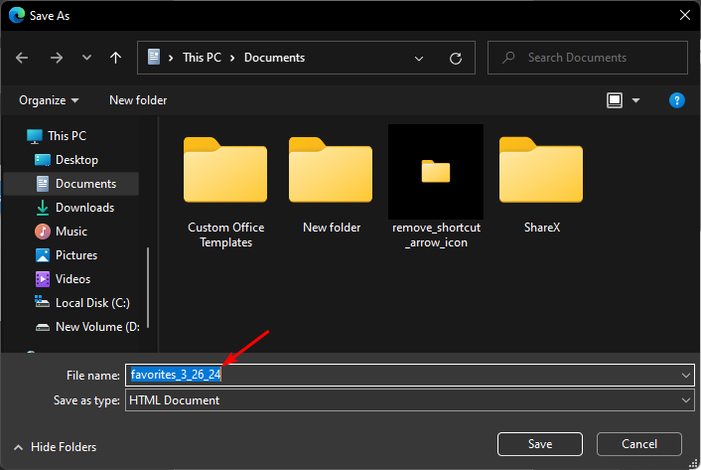Close the Save As dialog

pyautogui.click(x=685, y=15)
